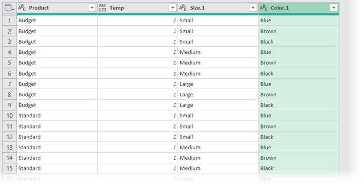Select row number 1
This screenshot has width=364, height=185.
coord(10,21)
